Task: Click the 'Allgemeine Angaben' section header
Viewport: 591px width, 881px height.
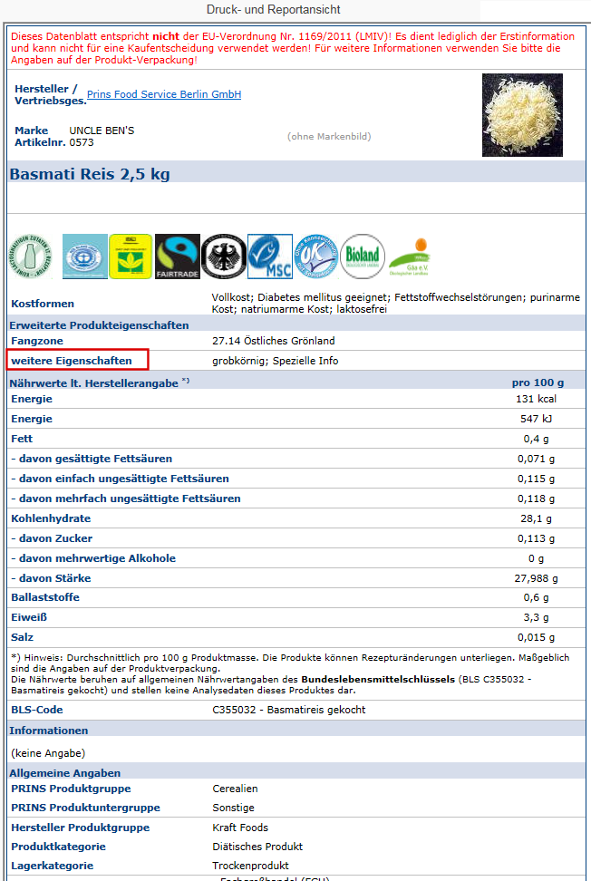Action: 64,773
